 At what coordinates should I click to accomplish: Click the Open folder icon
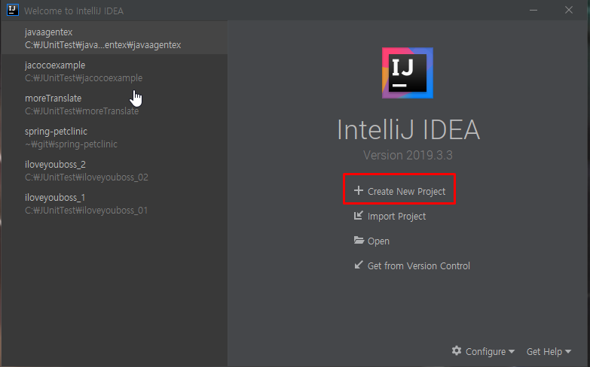[x=359, y=241]
